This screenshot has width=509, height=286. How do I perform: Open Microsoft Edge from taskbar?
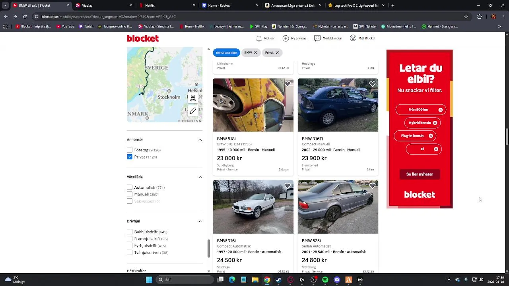click(232, 280)
